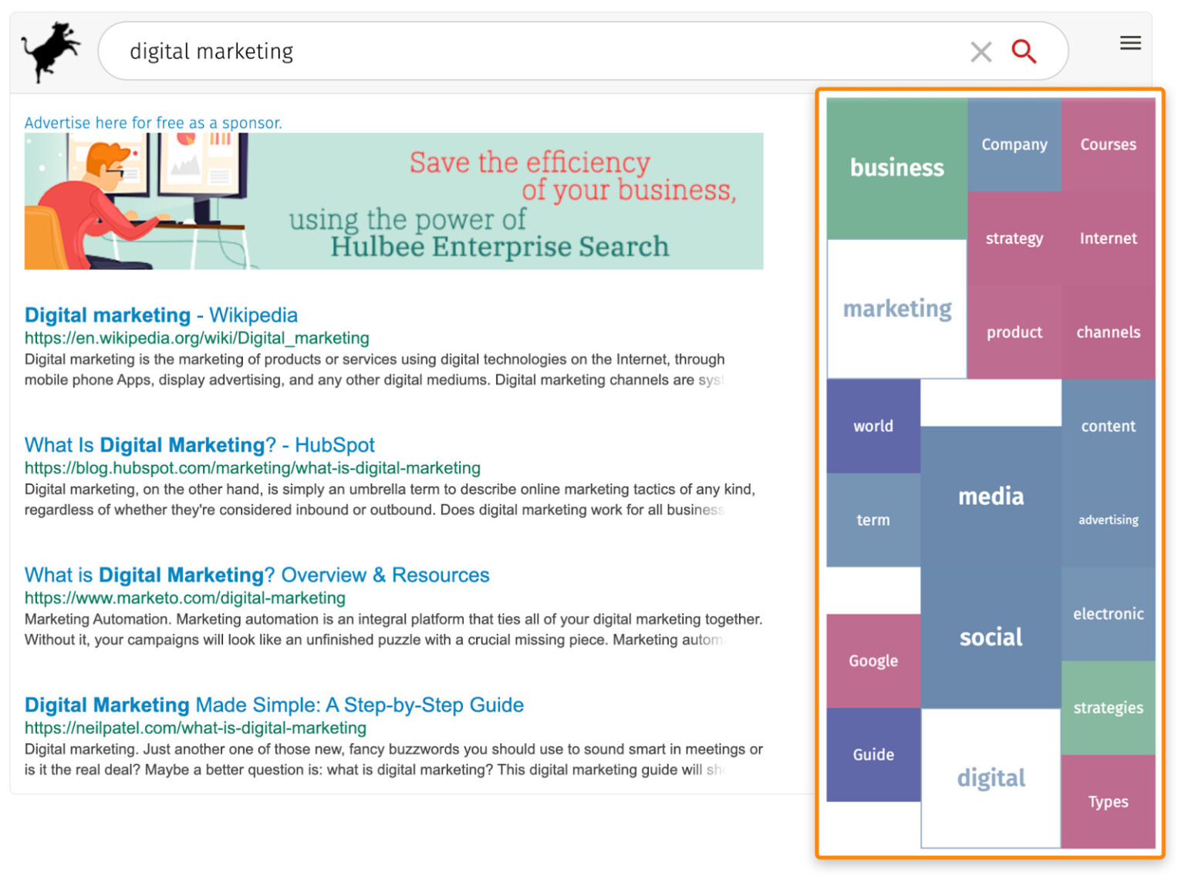Viewport: 1185px width, 876px height.
Task: Open the HubSpot What Is Digital Marketing result
Action: [x=199, y=445]
